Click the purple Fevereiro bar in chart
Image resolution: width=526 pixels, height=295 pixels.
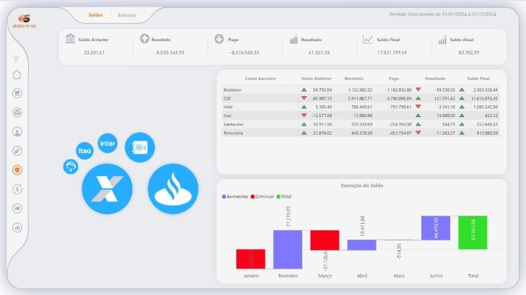click(x=288, y=249)
